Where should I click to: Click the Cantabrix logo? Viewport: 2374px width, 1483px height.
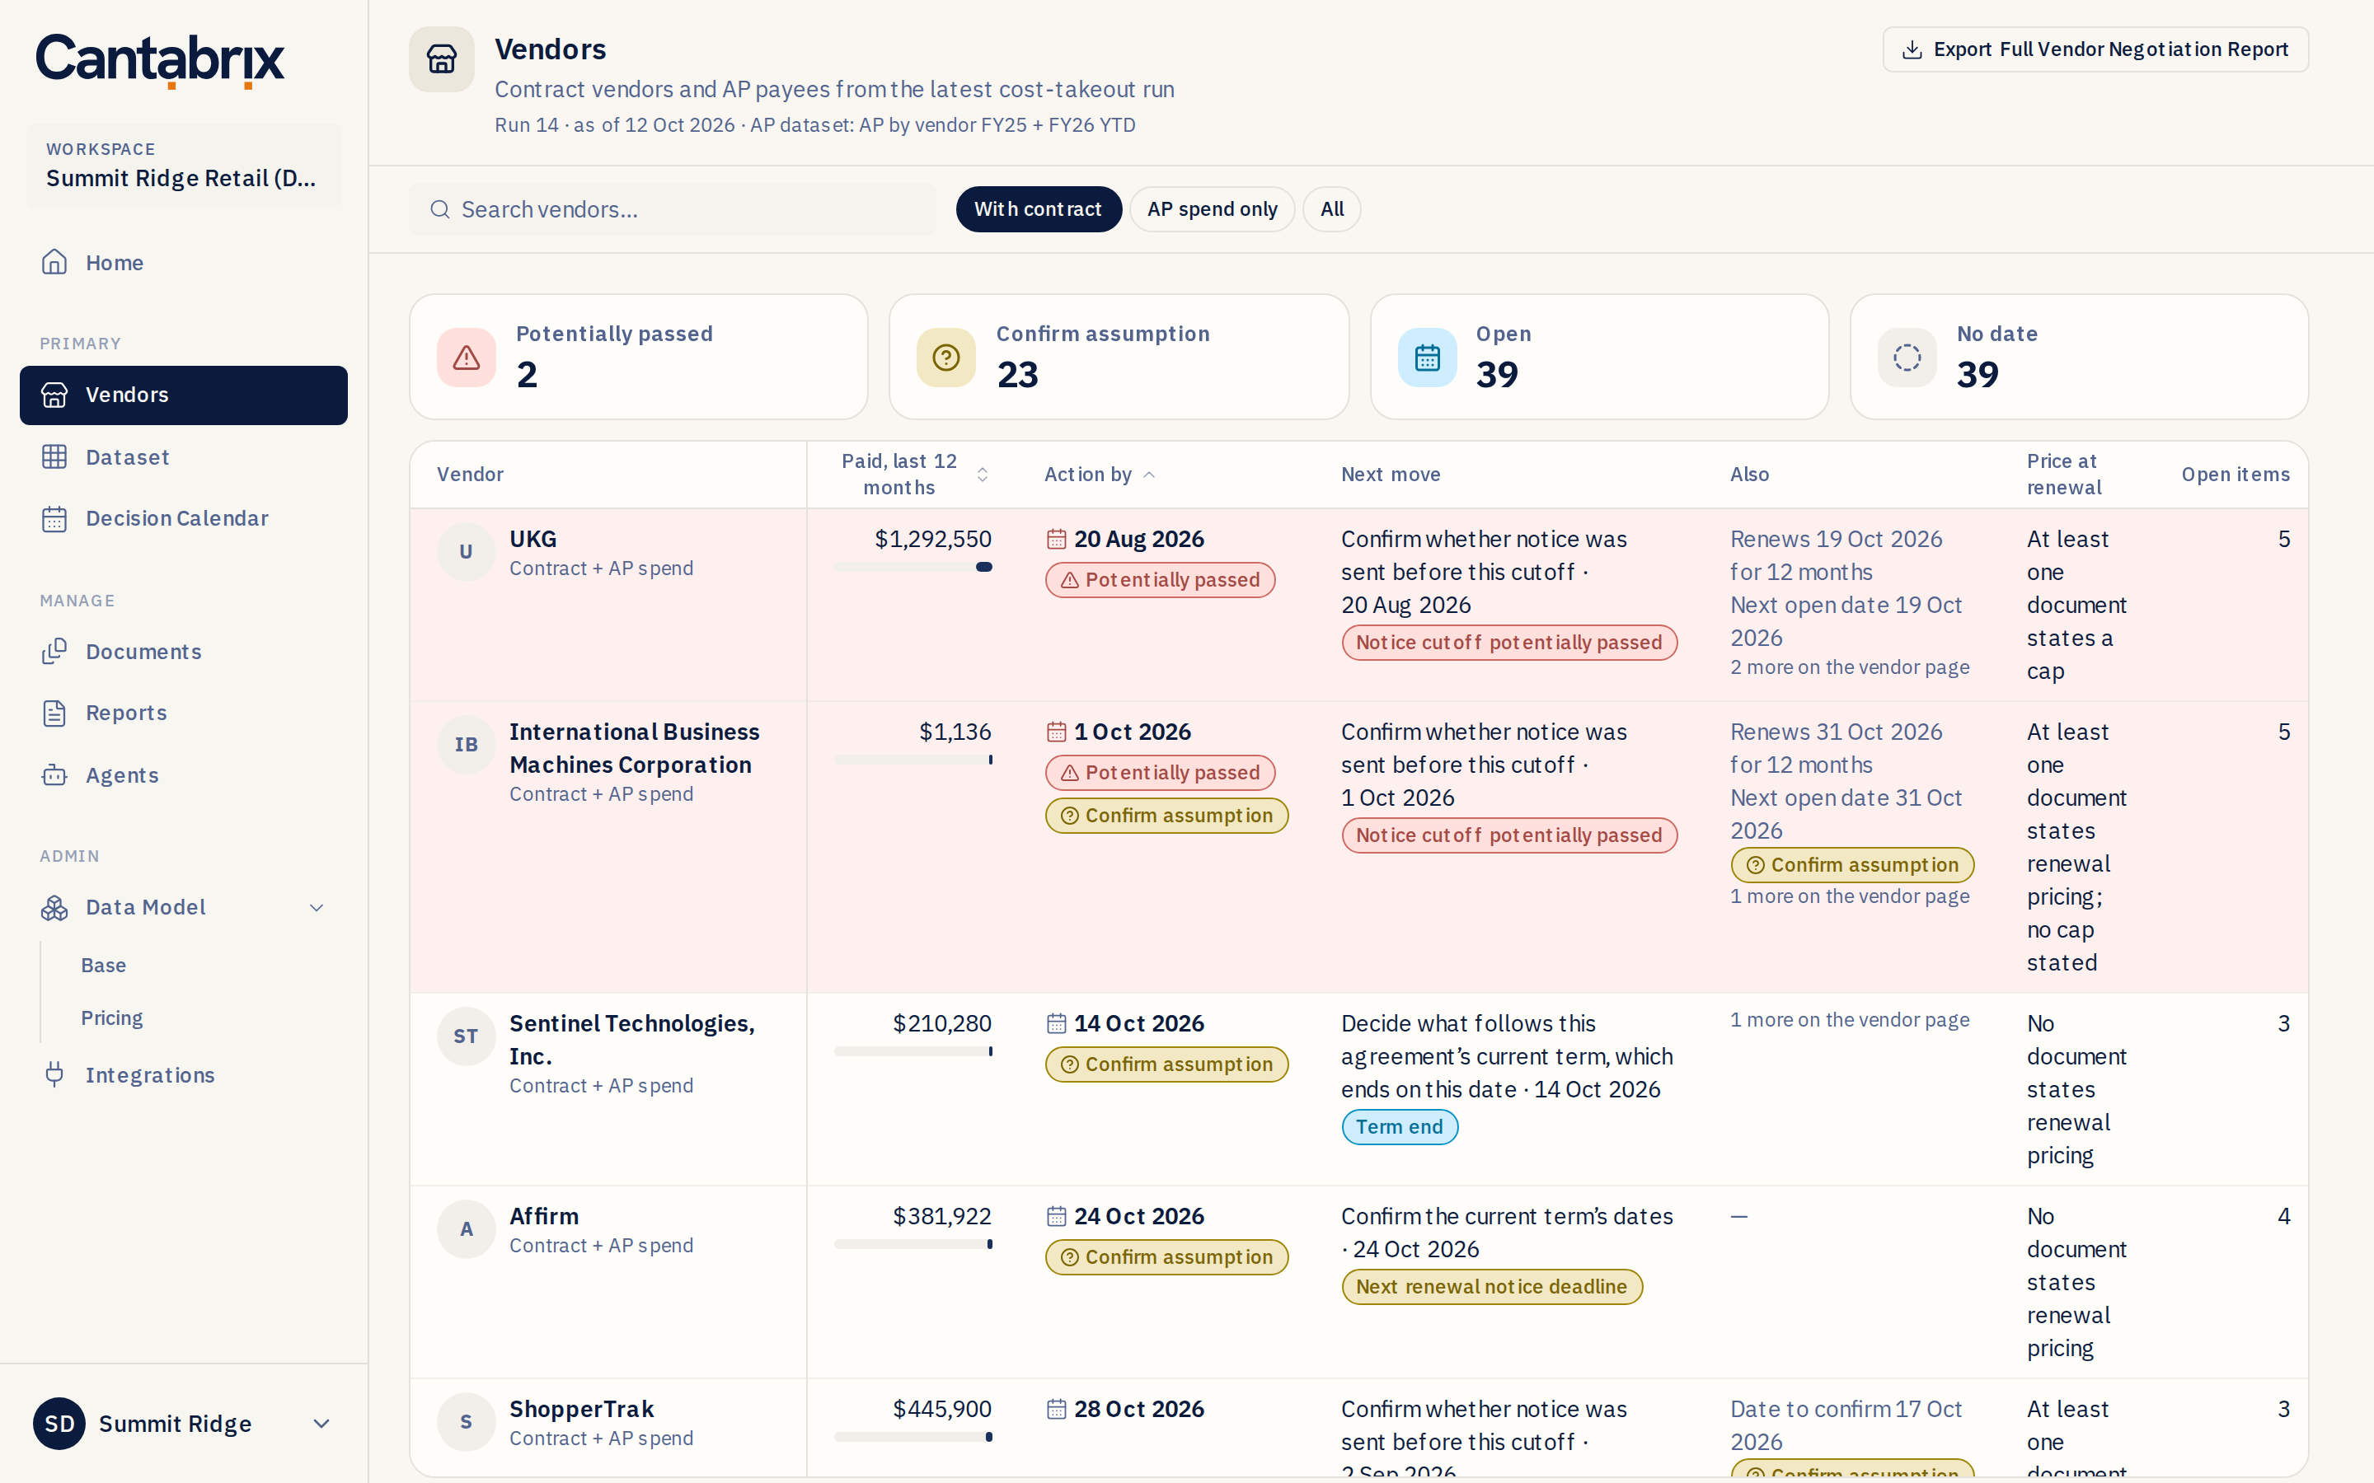tap(160, 61)
